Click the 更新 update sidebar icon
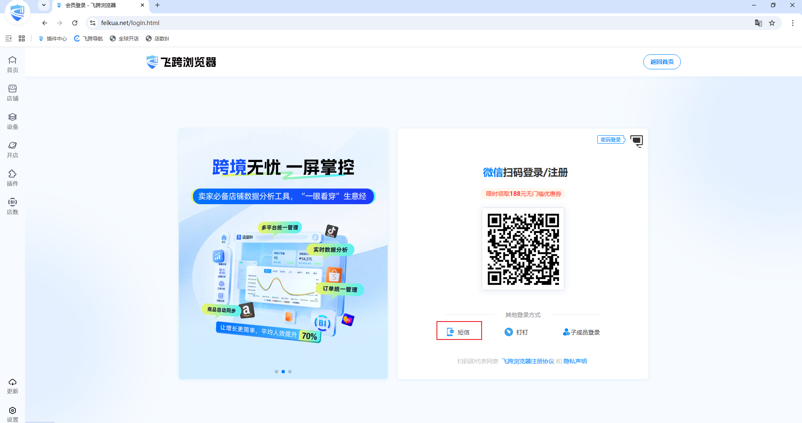Image resolution: width=802 pixels, height=423 pixels. coord(13,386)
